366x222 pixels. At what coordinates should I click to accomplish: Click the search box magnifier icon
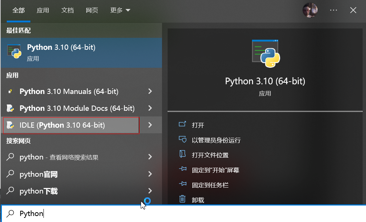[10, 213]
